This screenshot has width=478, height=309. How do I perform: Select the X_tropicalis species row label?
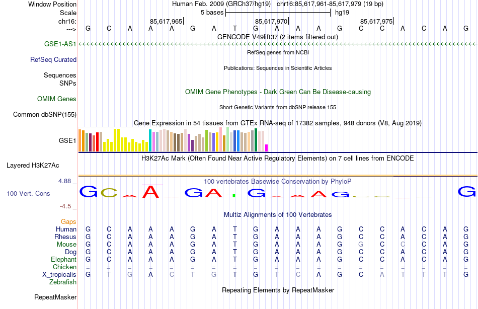pyautogui.click(x=59, y=275)
